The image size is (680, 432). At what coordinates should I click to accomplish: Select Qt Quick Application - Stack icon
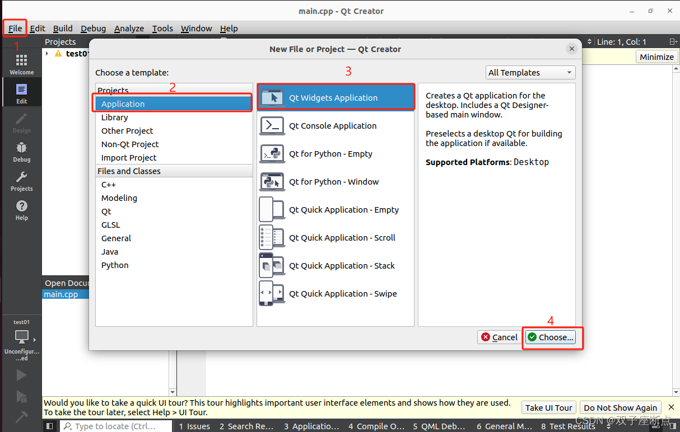coord(272,265)
